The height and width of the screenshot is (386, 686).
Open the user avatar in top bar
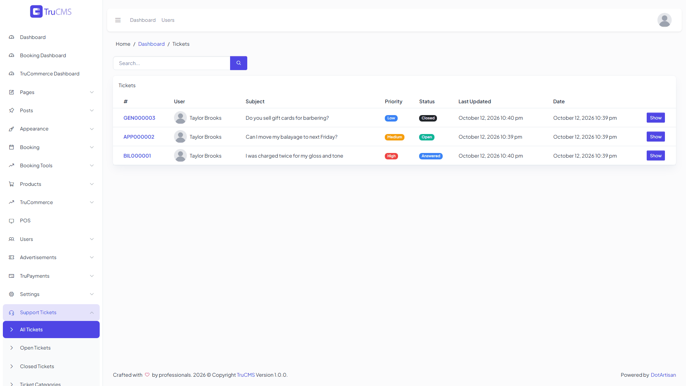click(665, 20)
